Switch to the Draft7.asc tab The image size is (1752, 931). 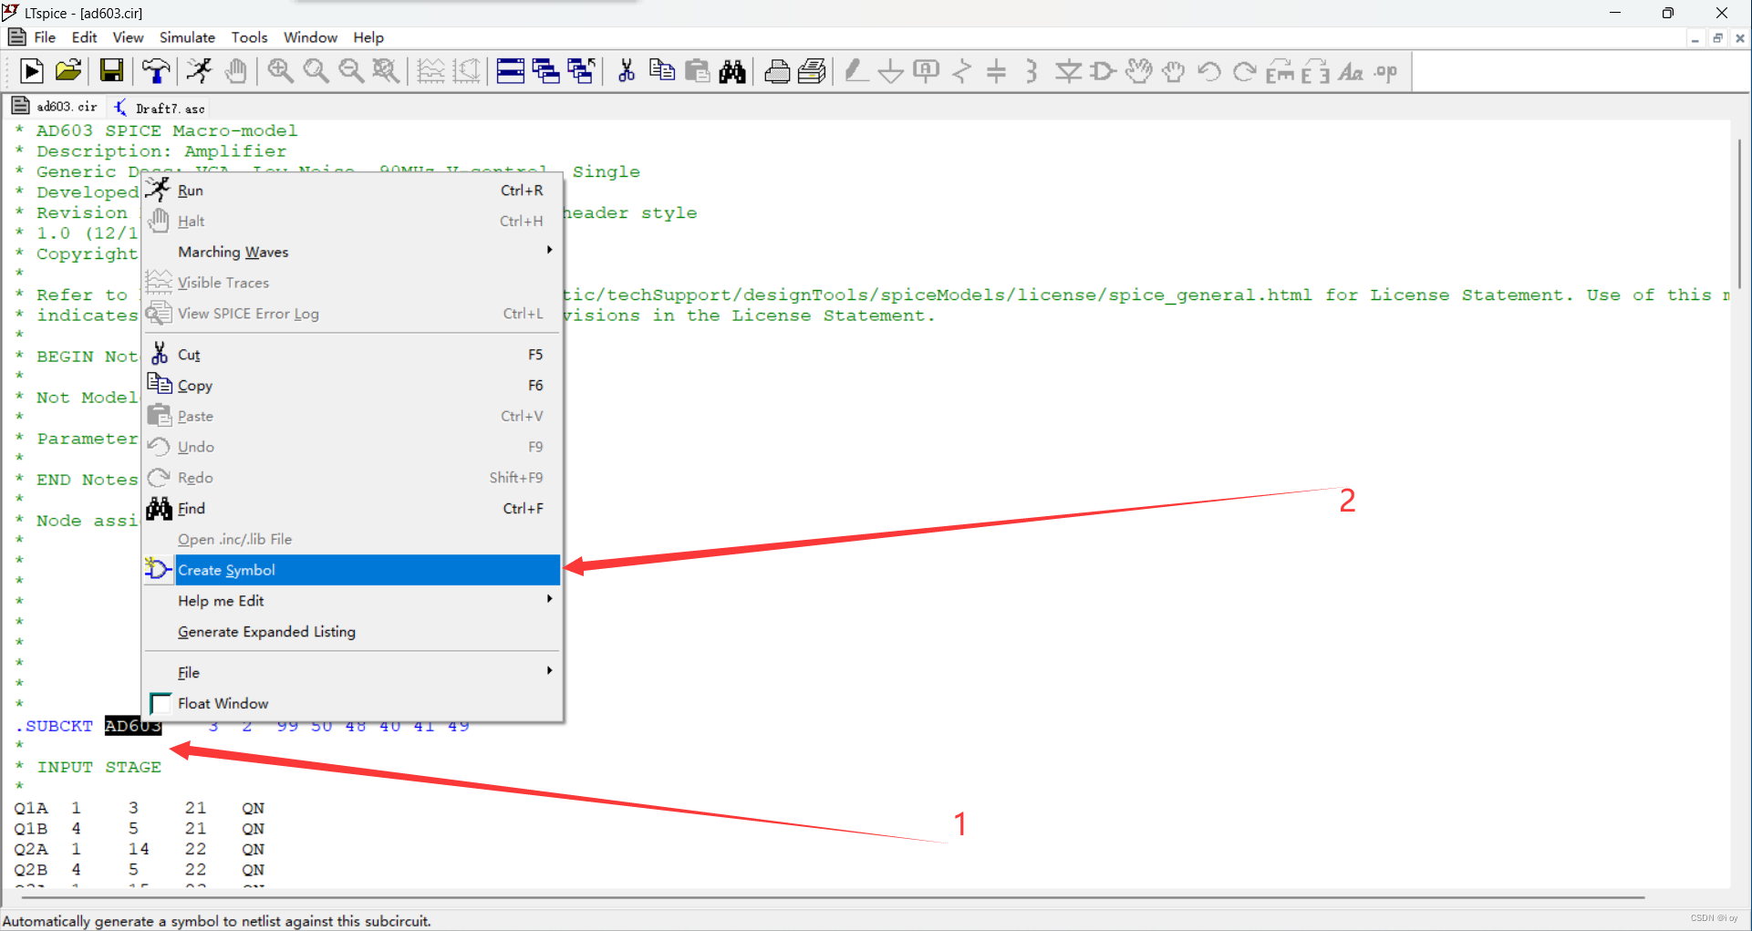161,108
